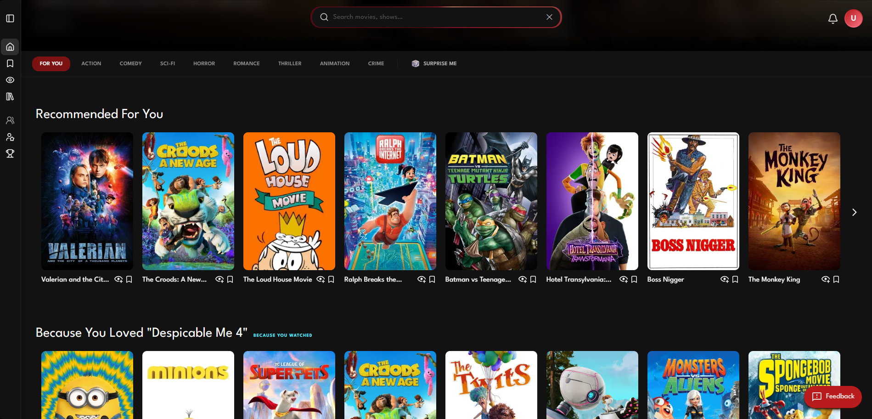Bookmark Batman vs Teenage Mutant Turtles
The image size is (872, 419).
point(533,279)
